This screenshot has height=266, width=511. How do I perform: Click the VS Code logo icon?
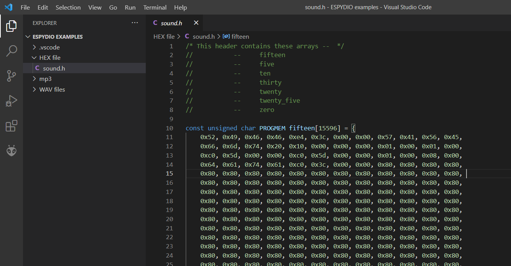tap(8, 7)
